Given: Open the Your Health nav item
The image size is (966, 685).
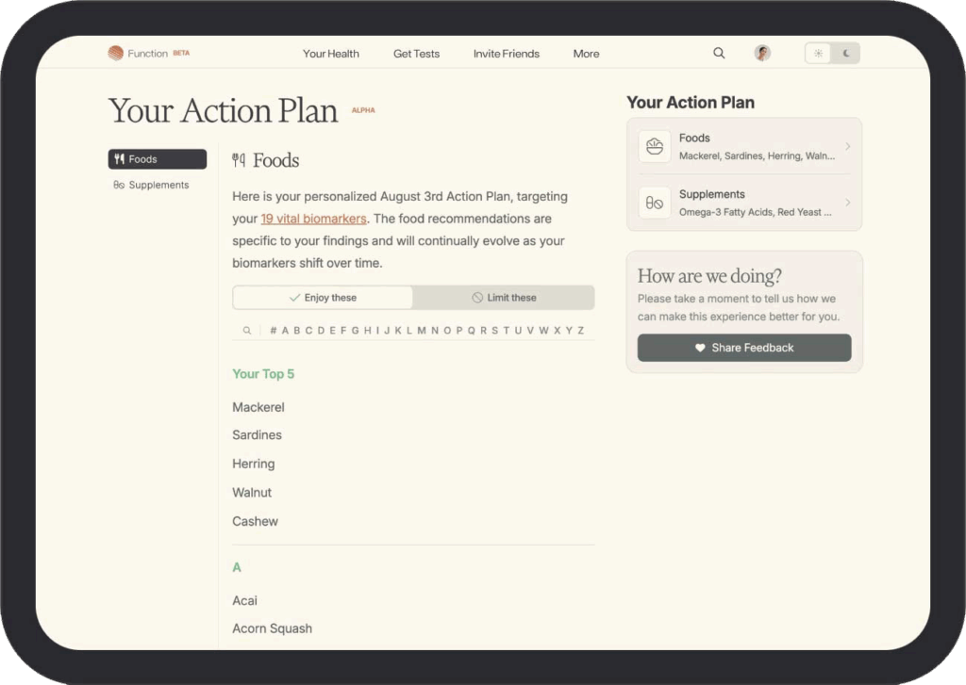Looking at the screenshot, I should click(x=331, y=54).
